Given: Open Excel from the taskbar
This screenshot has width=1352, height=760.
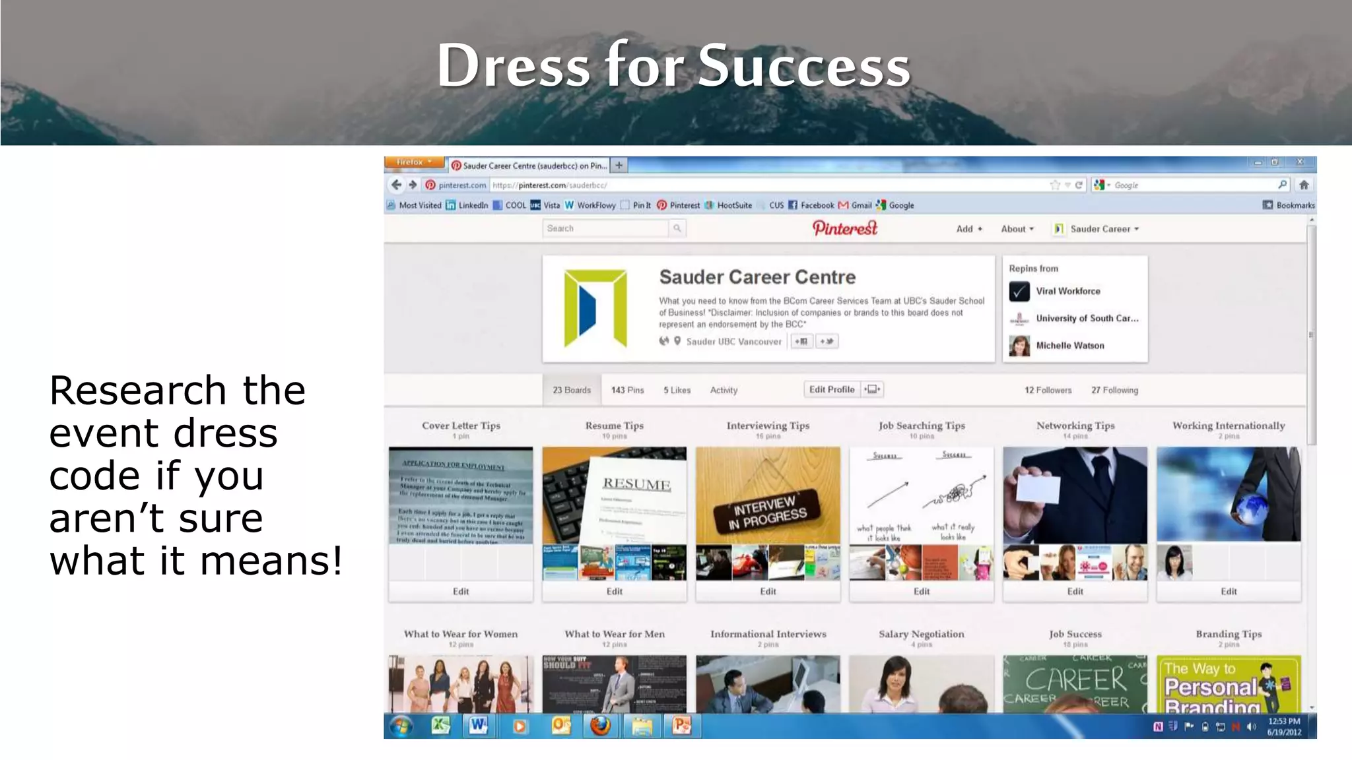Looking at the screenshot, I should point(440,726).
